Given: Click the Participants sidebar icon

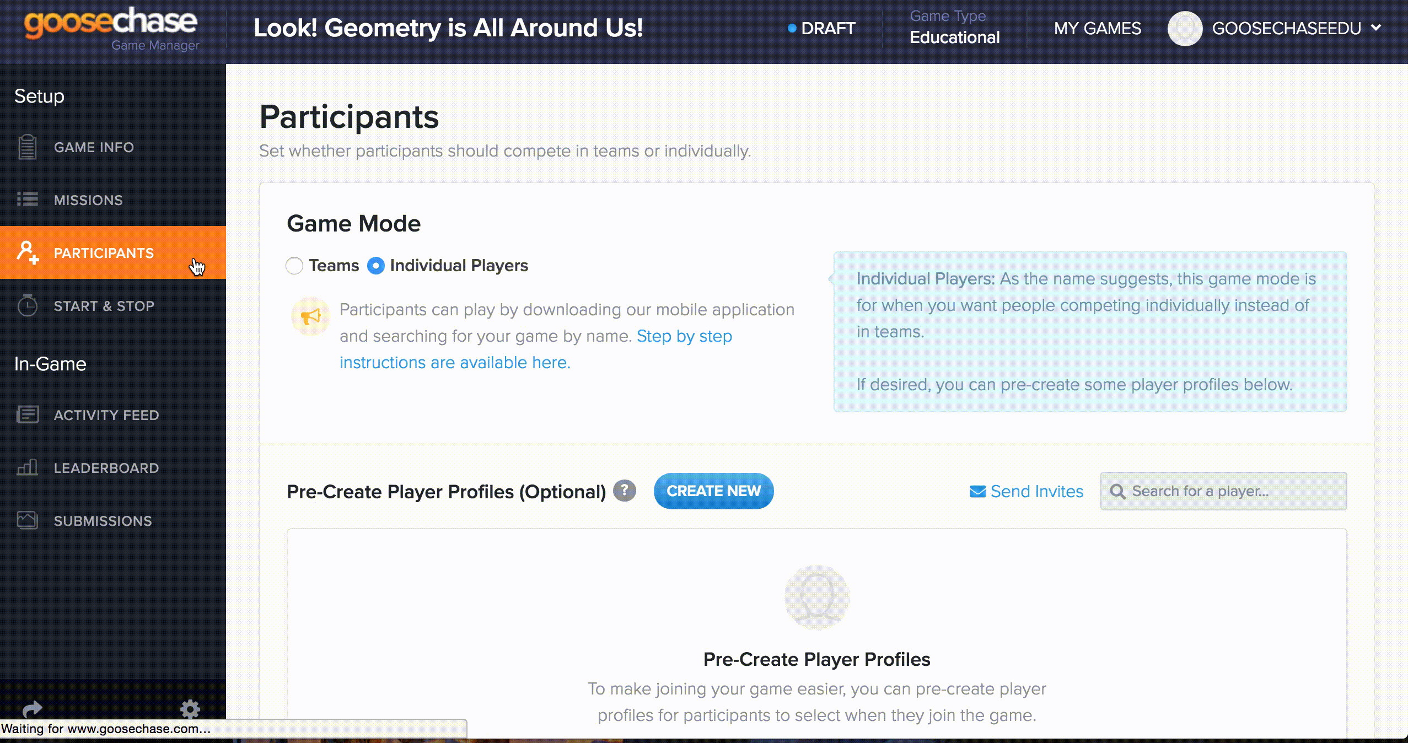Looking at the screenshot, I should 28,252.
